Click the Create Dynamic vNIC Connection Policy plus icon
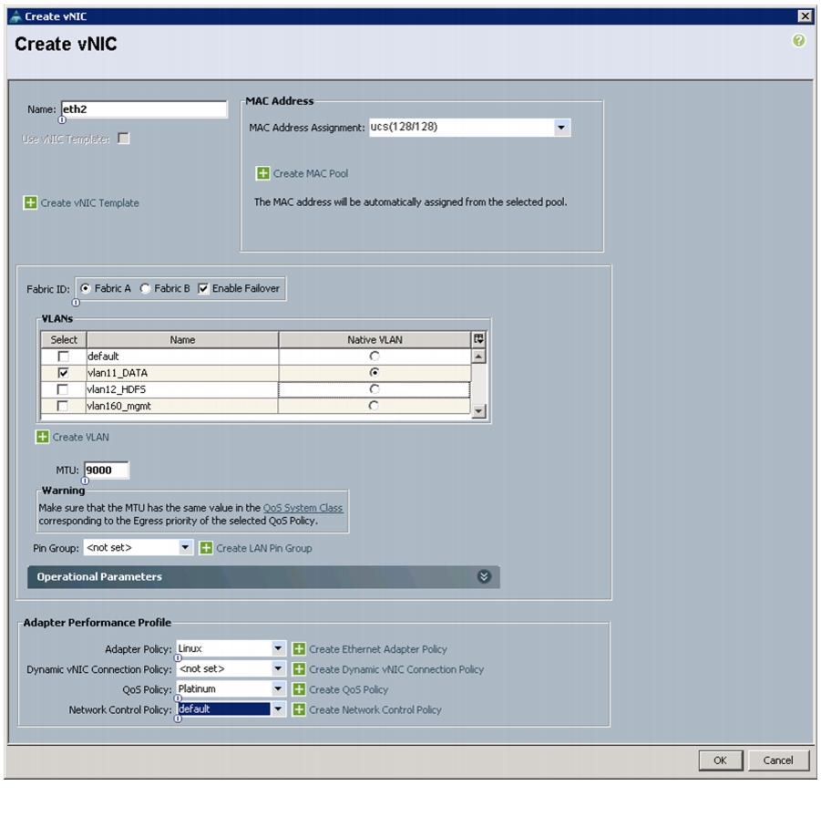The width and height of the screenshot is (821, 817). 299,669
